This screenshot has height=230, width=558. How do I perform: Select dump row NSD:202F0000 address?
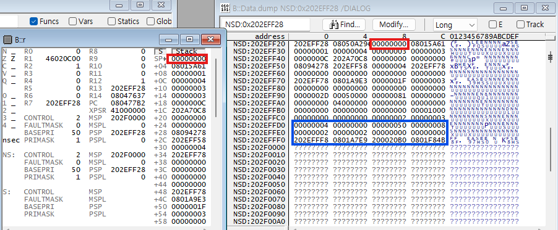point(259,147)
